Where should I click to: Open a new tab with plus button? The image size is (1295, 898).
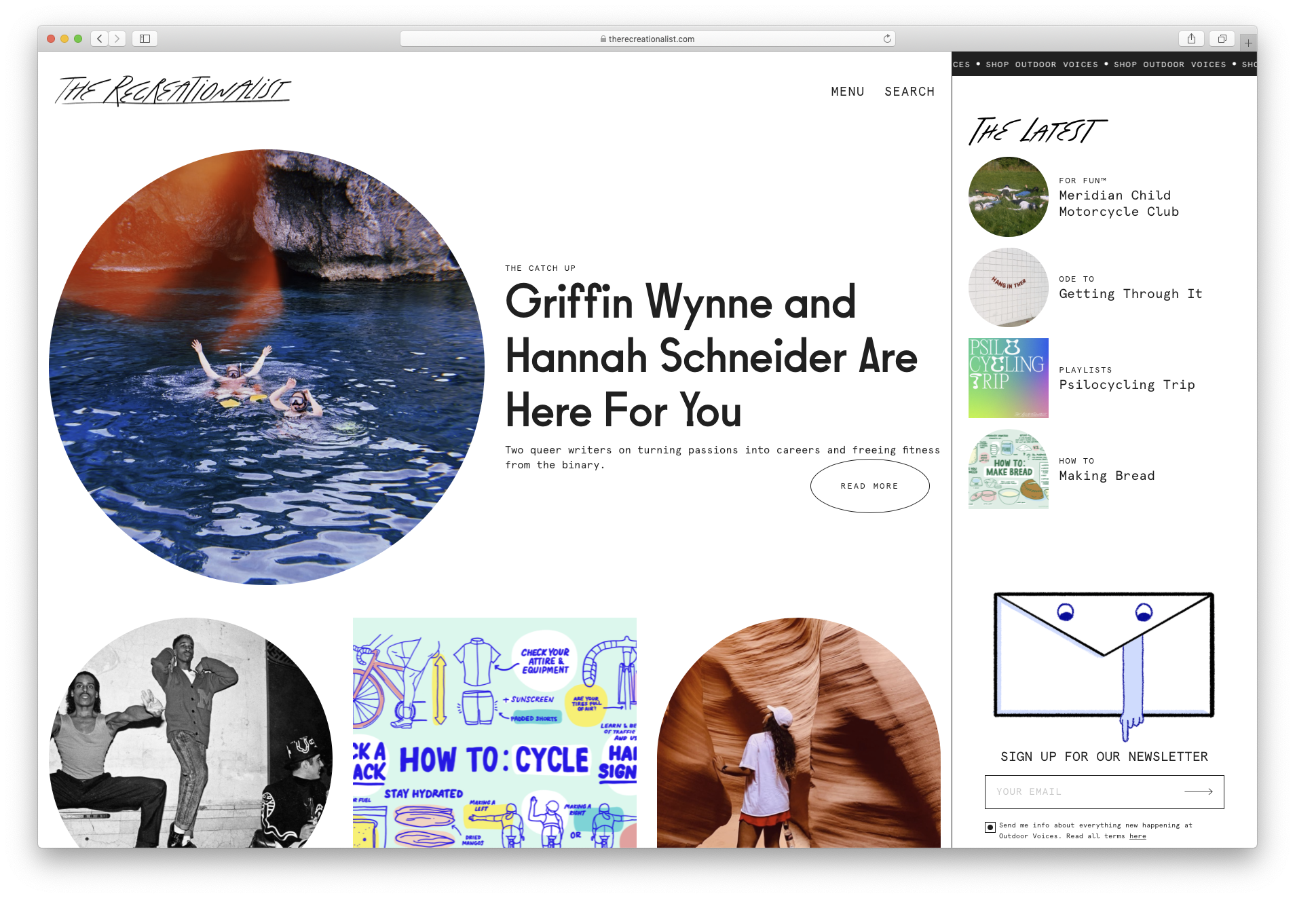click(x=1248, y=43)
